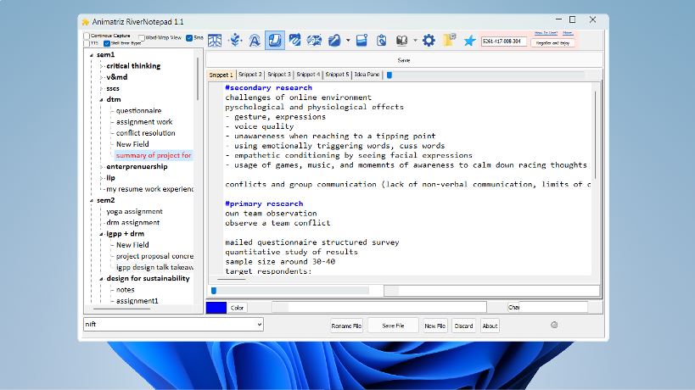The height and width of the screenshot is (390, 695).
Task: Click the Color button
Action: pyautogui.click(x=237, y=308)
